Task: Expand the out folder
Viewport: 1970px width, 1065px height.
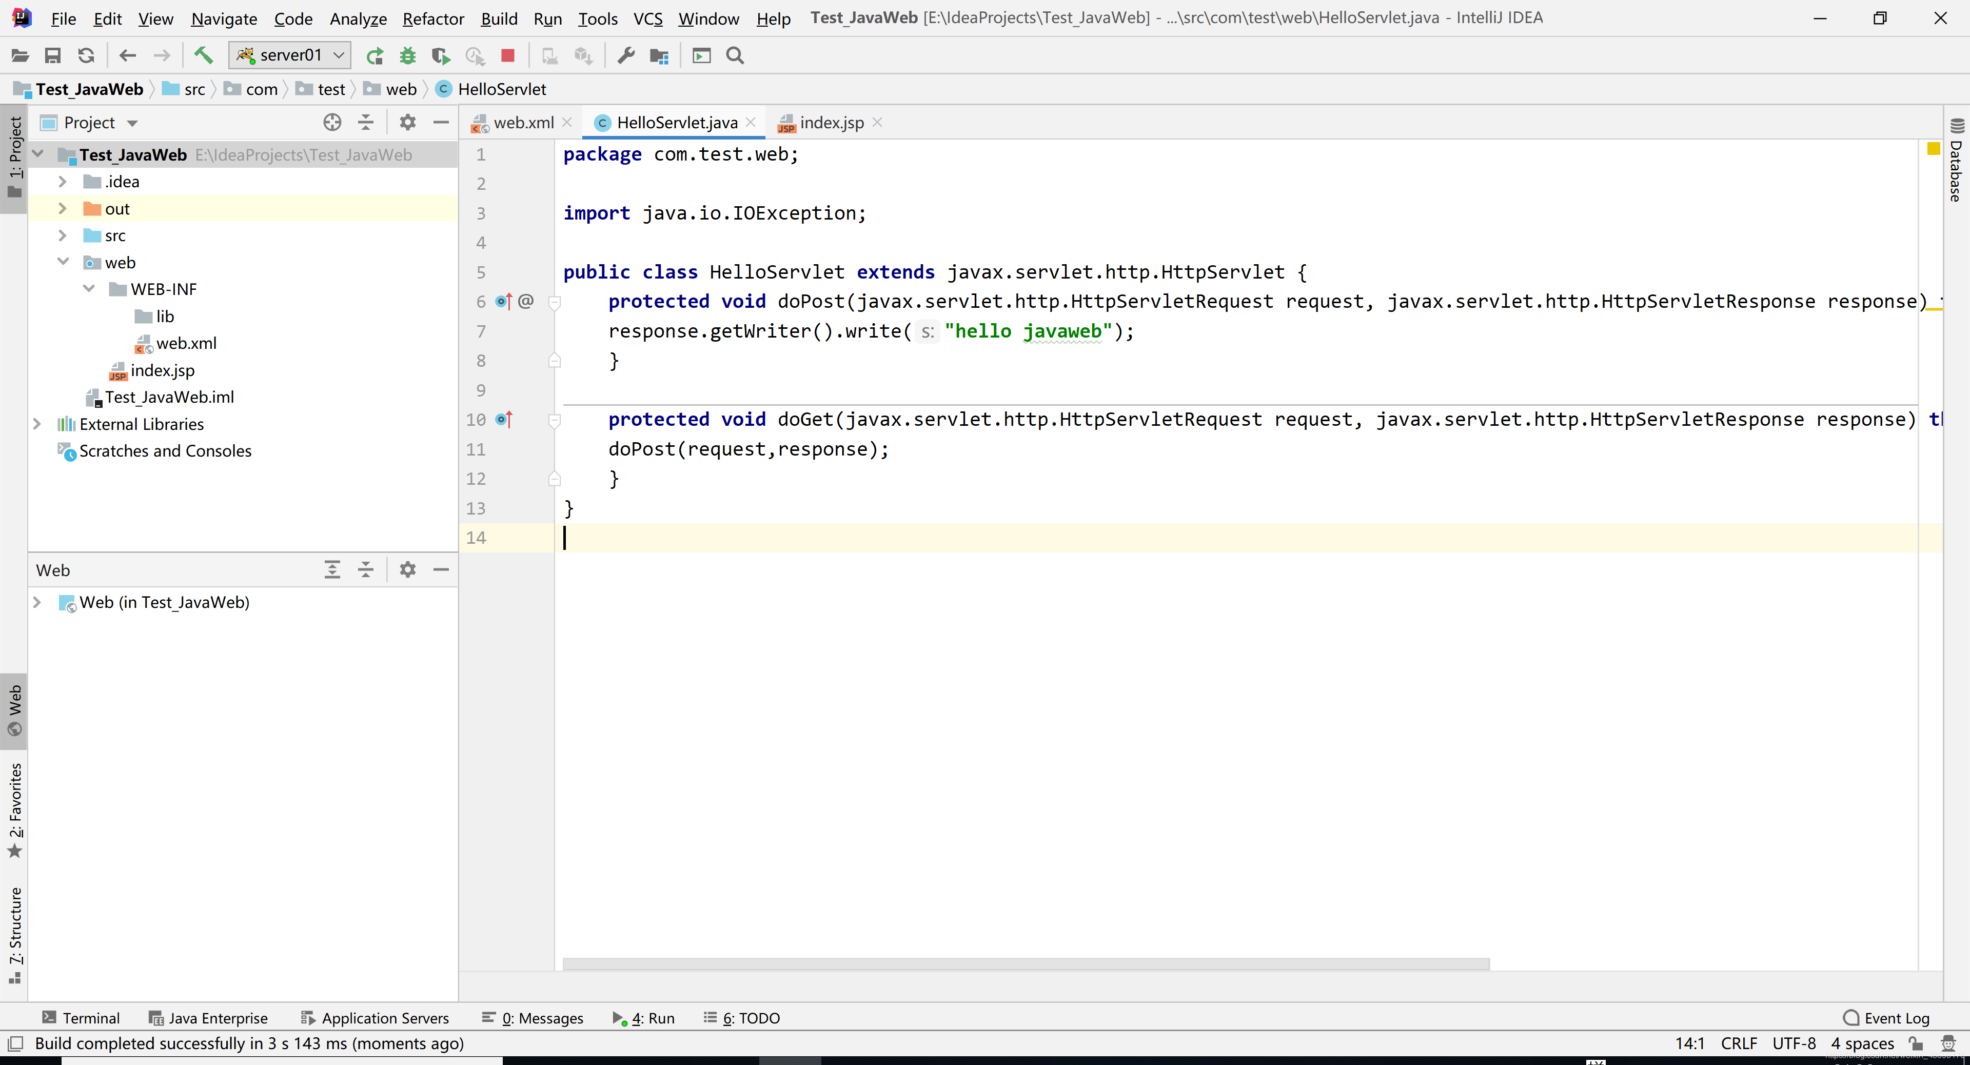Action: [63, 209]
